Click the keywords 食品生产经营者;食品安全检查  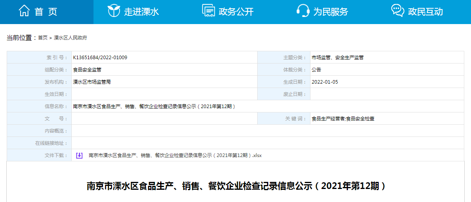(x=343, y=119)
